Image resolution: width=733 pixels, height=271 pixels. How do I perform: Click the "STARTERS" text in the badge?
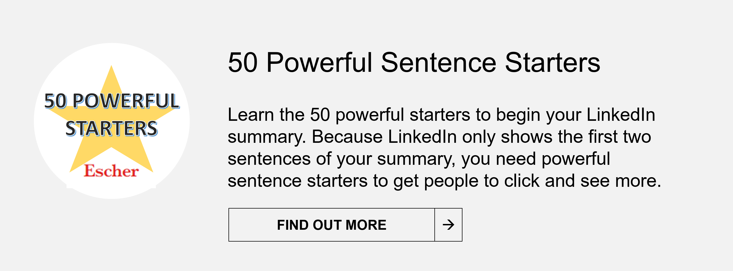pos(111,128)
